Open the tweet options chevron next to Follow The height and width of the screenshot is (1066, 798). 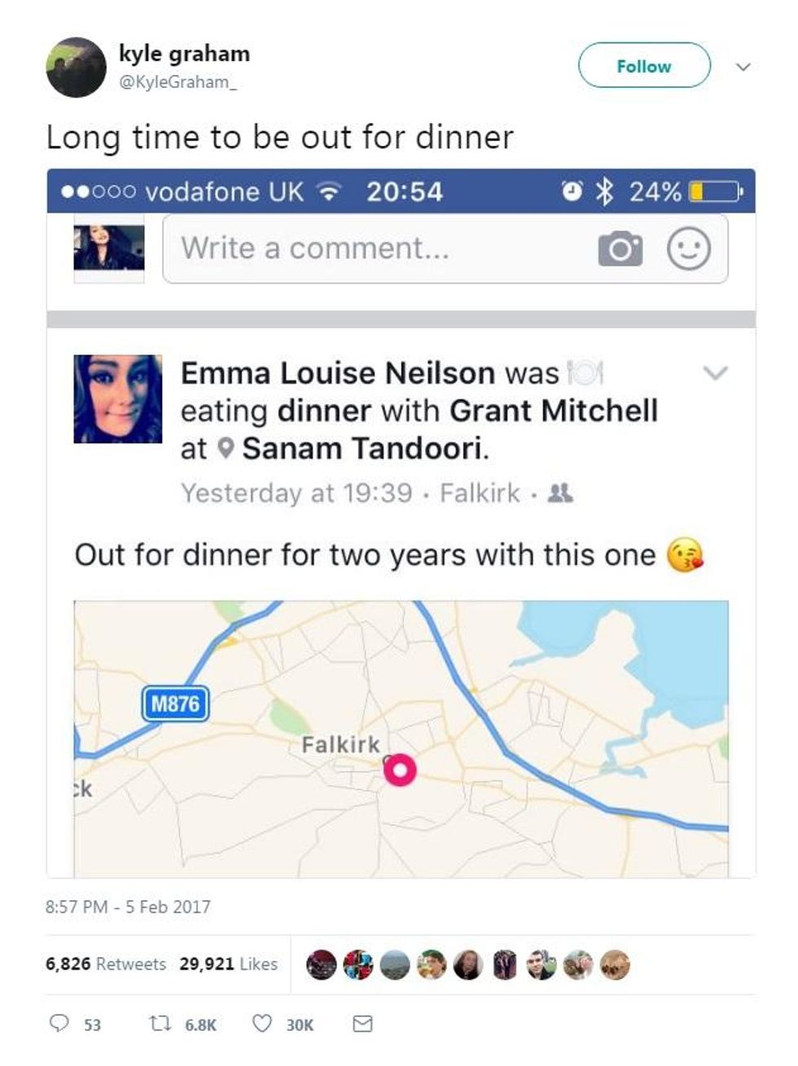[743, 67]
